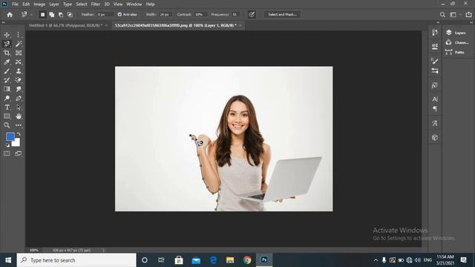Select the Pen tool

click(x=19, y=98)
